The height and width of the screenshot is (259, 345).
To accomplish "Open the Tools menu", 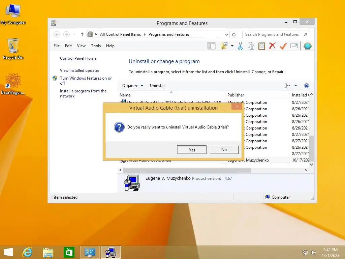I will point(96,46).
